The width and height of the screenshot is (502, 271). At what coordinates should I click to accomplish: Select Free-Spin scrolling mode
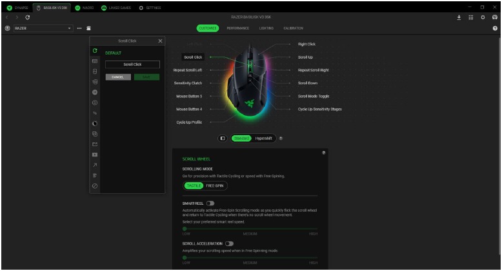214,185
